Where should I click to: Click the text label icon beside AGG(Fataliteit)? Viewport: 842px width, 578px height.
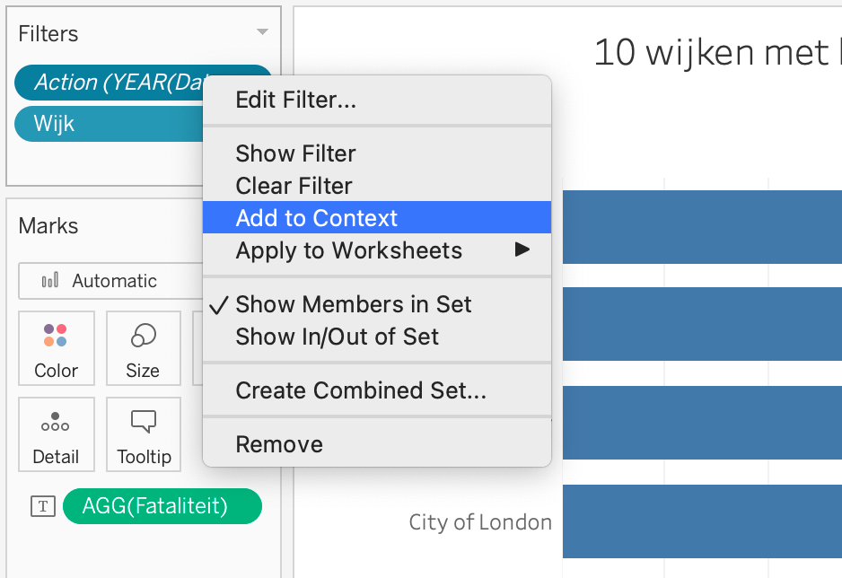pos(42,506)
